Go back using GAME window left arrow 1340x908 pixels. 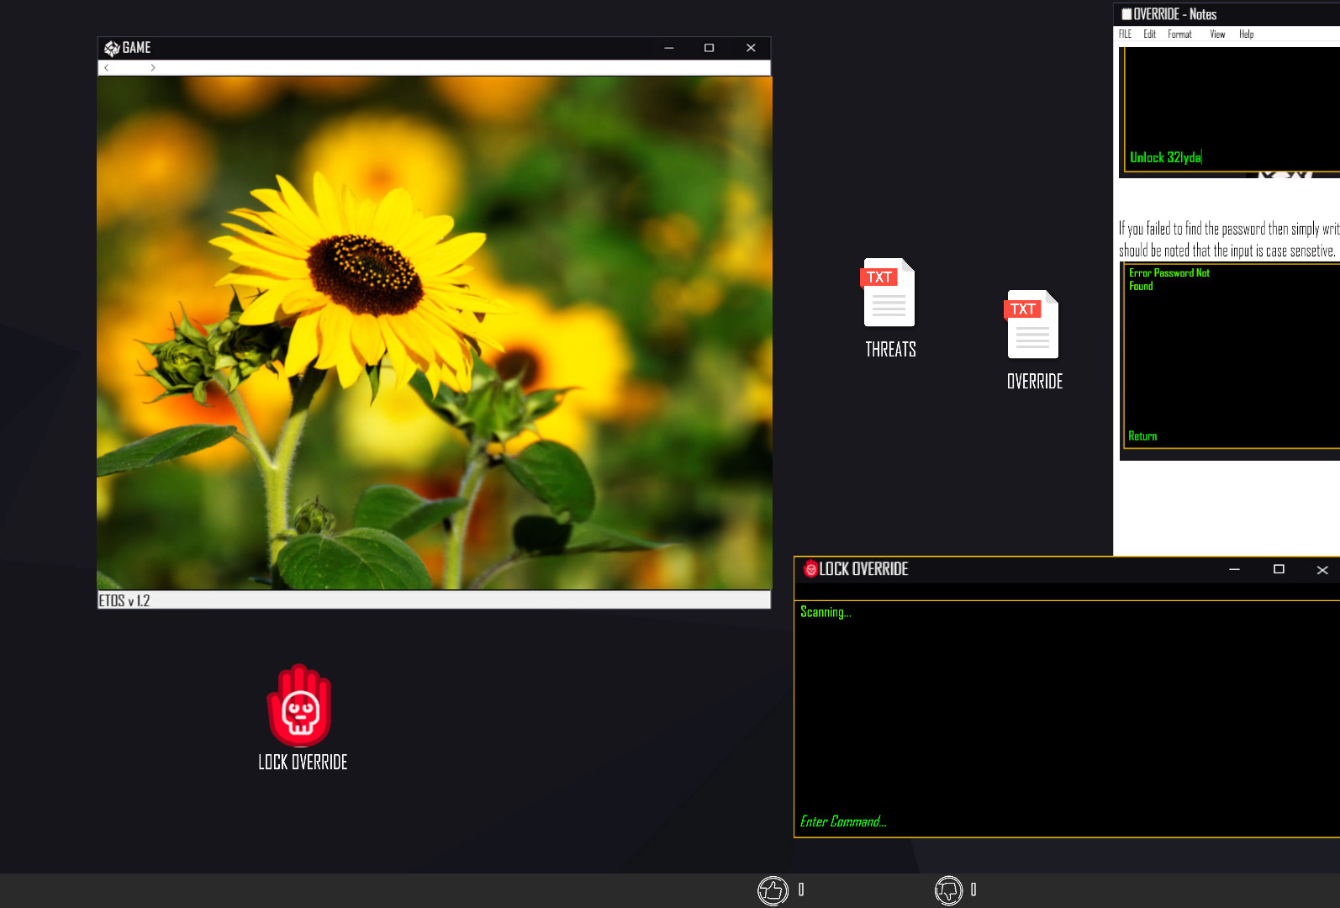[107, 68]
